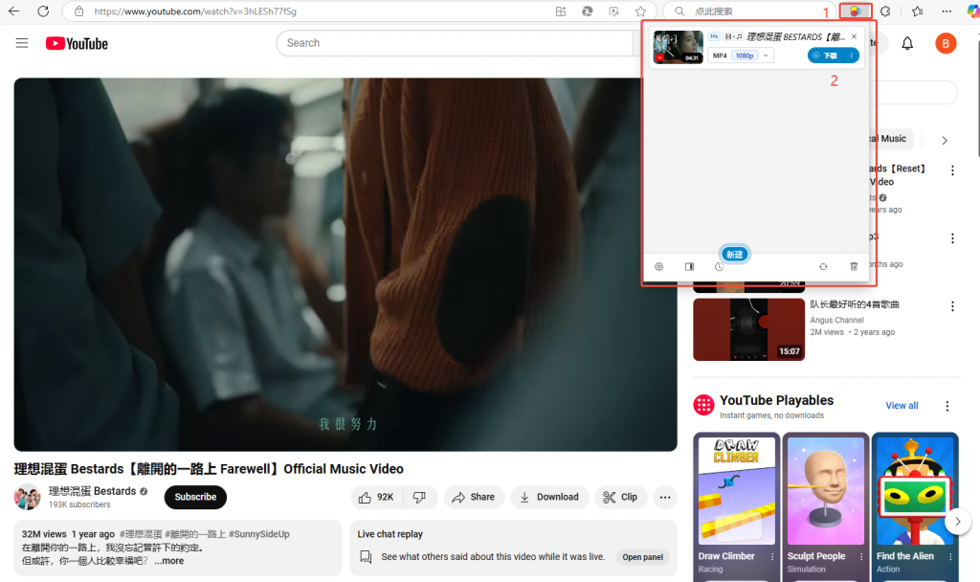The image size is (980, 582).
Task: Open the 15:07 video thumbnail
Action: 748,329
